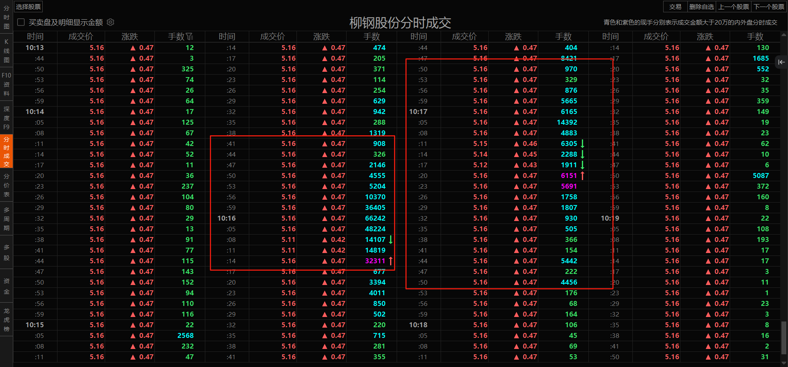Click volume value 5442
Viewport: 788px width, 367px height.
tap(569, 261)
